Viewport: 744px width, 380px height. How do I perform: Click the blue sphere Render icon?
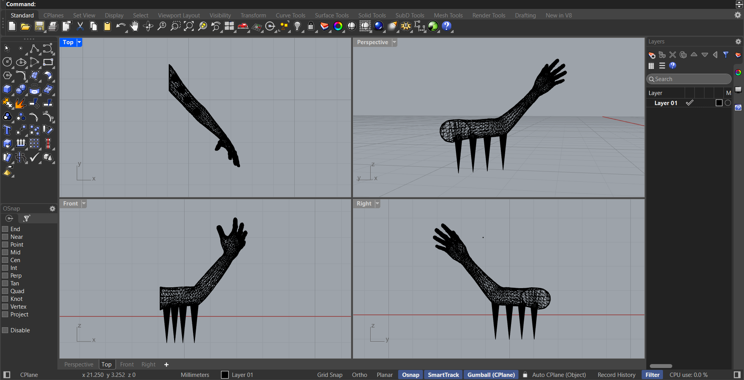379,26
